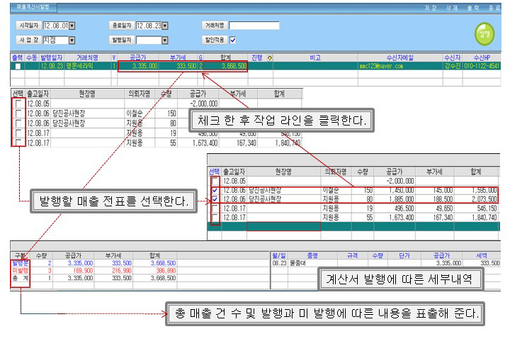Click 저장 in the title bar

click(x=431, y=8)
